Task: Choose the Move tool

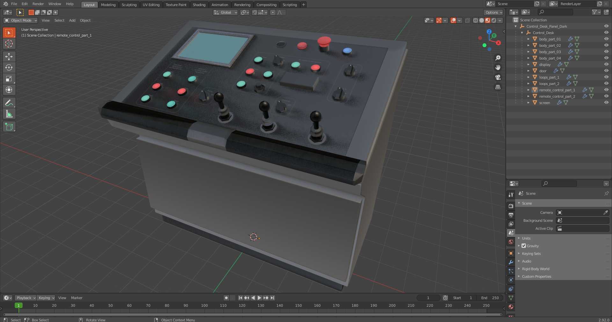Action: tap(9, 56)
